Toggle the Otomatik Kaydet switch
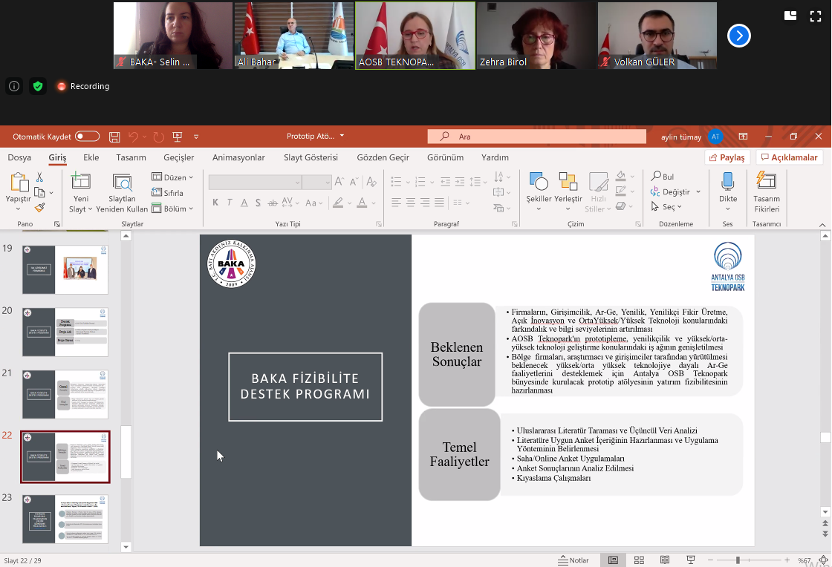 pyautogui.click(x=87, y=137)
